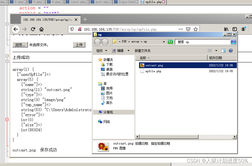Click right arrow of file list scrollbar
This screenshot has width=252, height=166.
point(235,137)
